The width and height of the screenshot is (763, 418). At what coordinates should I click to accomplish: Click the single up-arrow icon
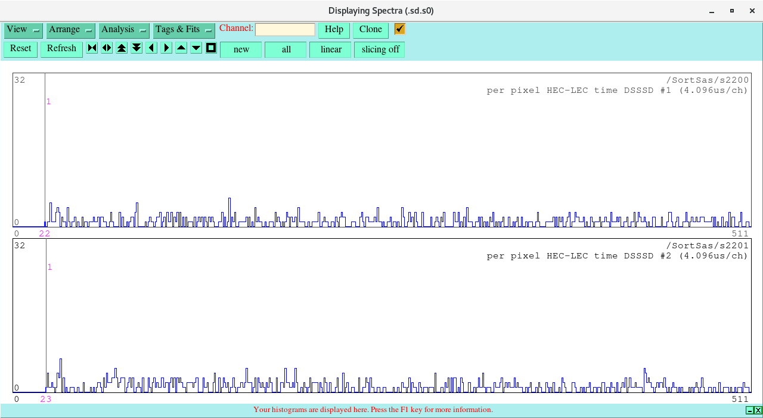(x=181, y=48)
